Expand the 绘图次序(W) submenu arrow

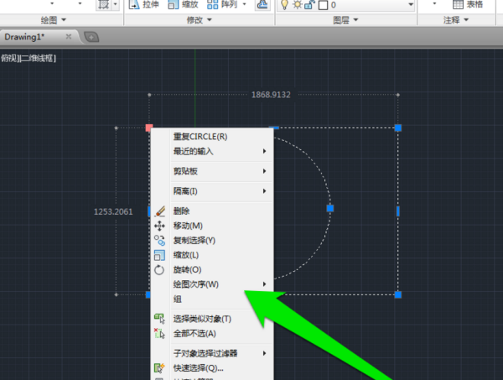pyautogui.click(x=264, y=284)
